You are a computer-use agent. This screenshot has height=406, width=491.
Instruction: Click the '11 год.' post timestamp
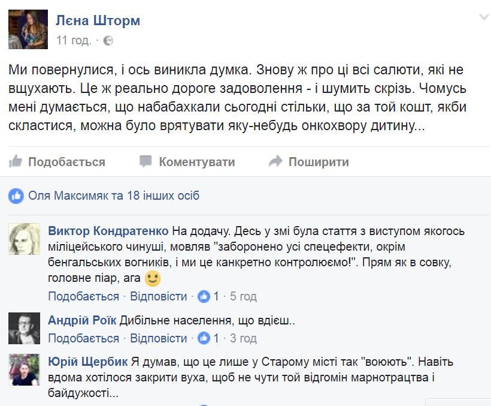[x=74, y=41]
